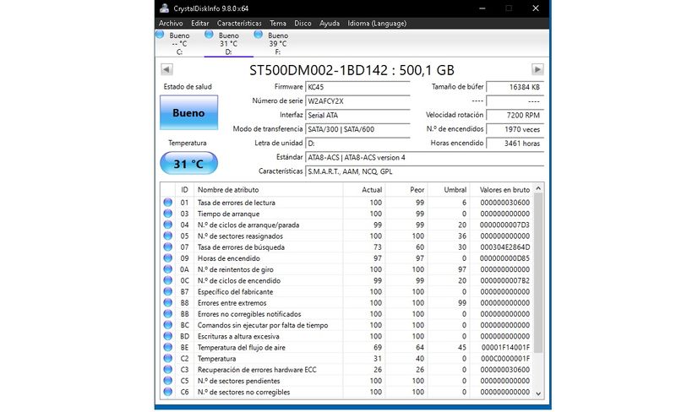Click the Estándar field ATA8-ACS
676x412 pixels.
point(425,157)
